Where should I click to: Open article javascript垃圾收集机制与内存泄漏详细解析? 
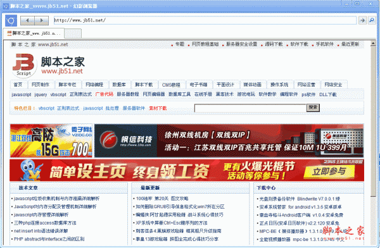click(56, 199)
